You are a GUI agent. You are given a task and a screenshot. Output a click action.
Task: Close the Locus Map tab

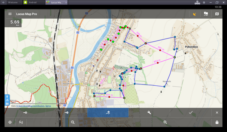pos(66,3)
